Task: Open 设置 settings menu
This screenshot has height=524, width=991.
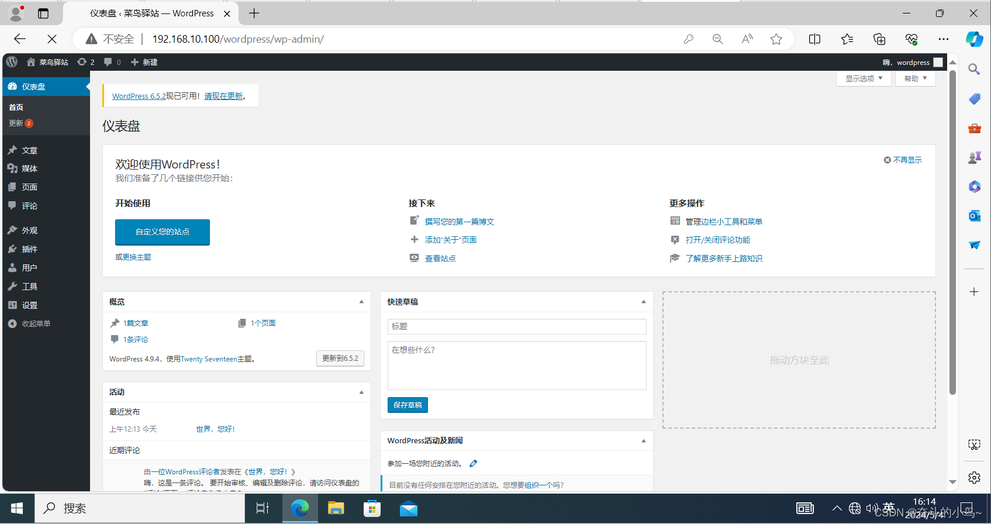Action: coord(46,305)
